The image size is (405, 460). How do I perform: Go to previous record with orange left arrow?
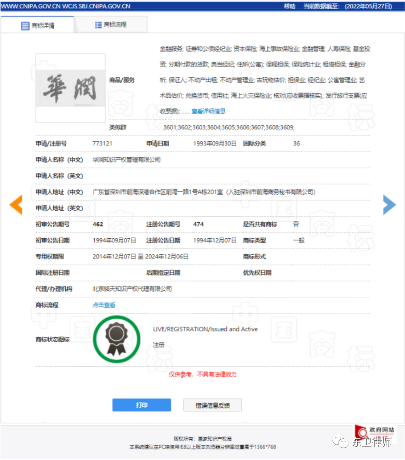[x=16, y=205]
